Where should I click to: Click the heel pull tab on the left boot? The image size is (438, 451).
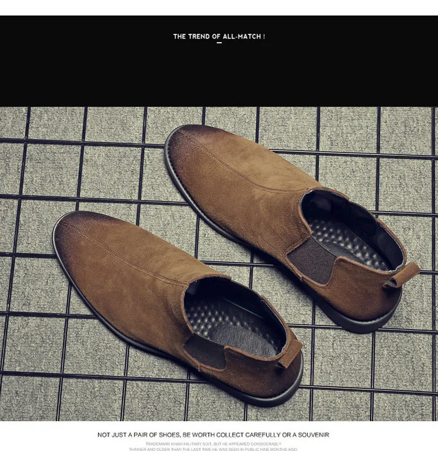[x=290, y=354]
